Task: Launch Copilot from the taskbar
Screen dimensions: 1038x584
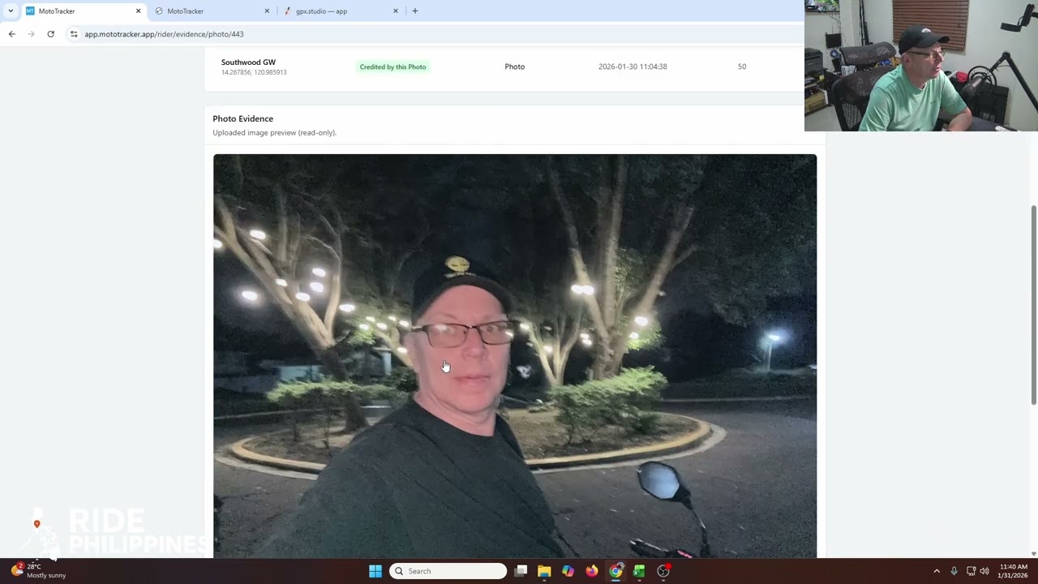Action: pyautogui.click(x=568, y=571)
